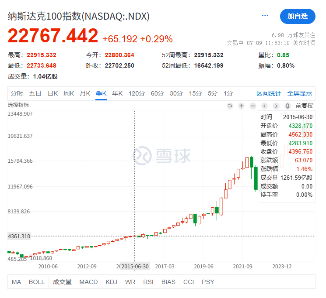
Task: Click the 2023-12 date on the axis
Action: click(x=282, y=267)
